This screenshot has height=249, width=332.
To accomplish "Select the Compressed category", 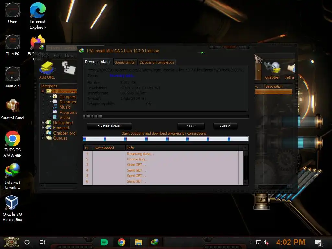I will 65,97.
